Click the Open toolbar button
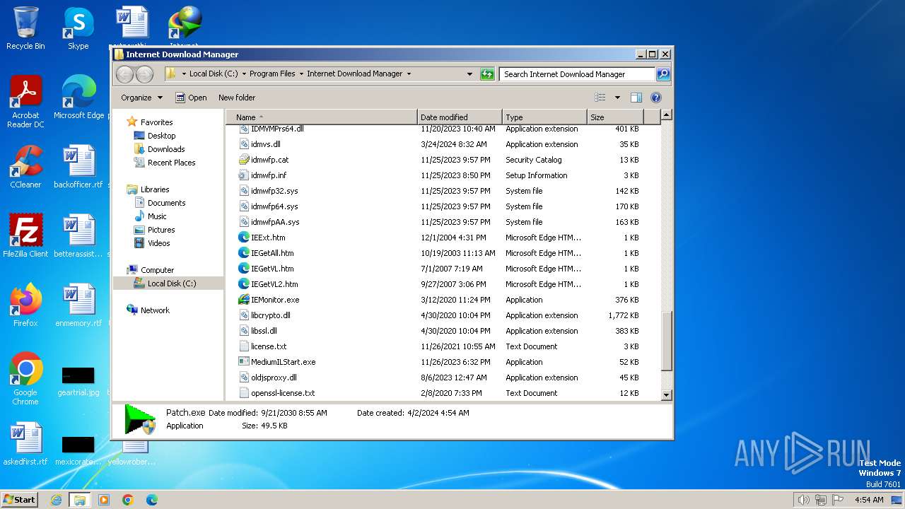 click(x=191, y=98)
